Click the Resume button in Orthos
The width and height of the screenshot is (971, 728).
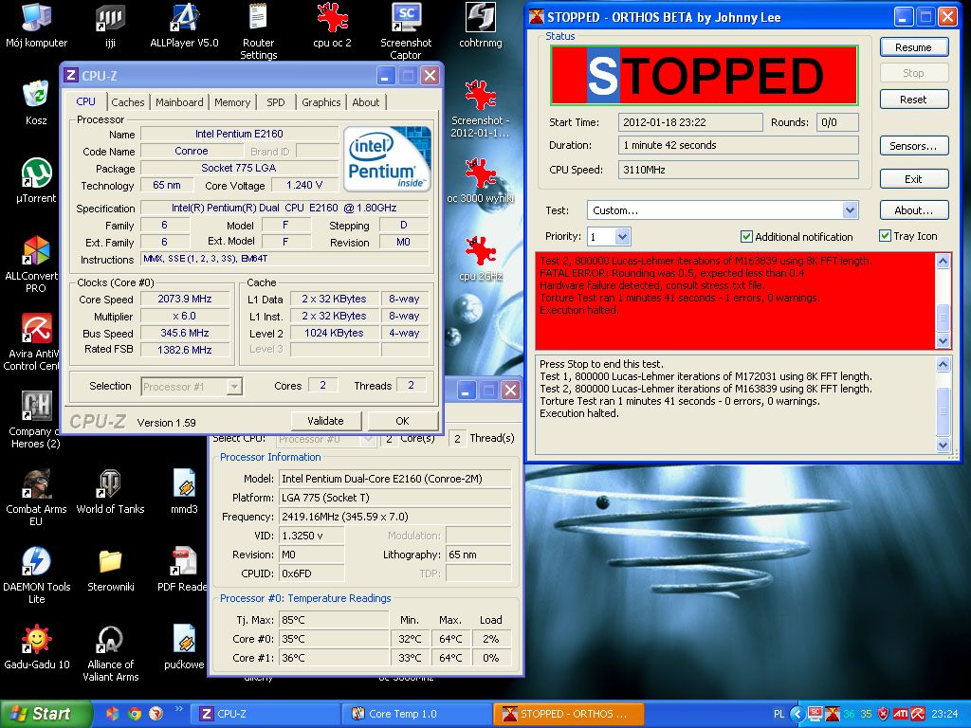click(913, 47)
